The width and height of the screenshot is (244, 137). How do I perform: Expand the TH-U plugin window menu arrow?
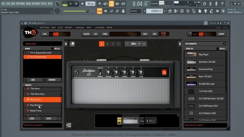(22, 23)
